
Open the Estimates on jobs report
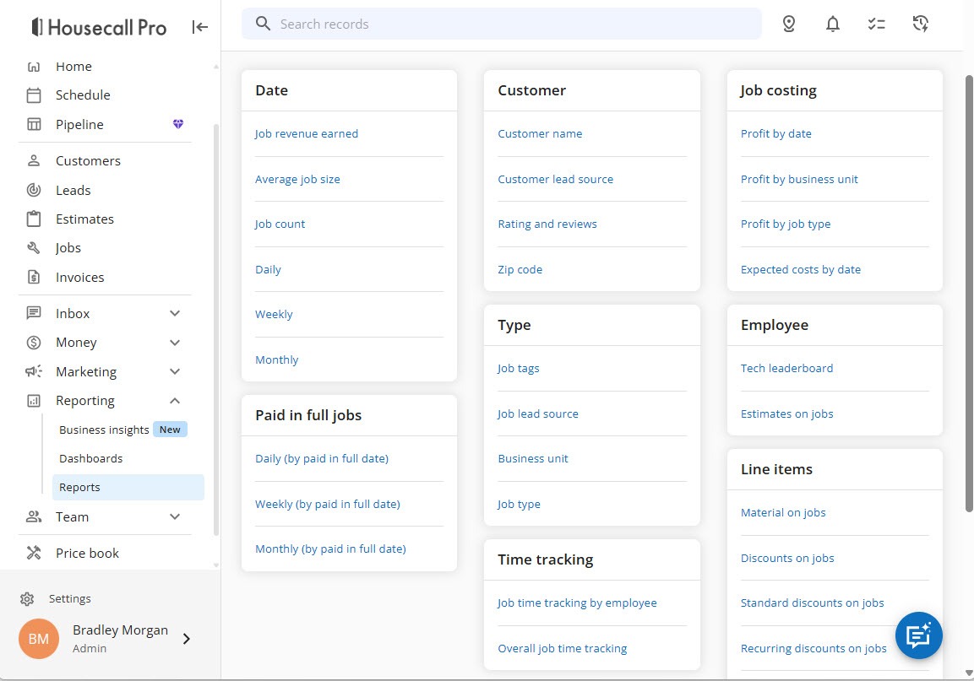[x=786, y=414]
